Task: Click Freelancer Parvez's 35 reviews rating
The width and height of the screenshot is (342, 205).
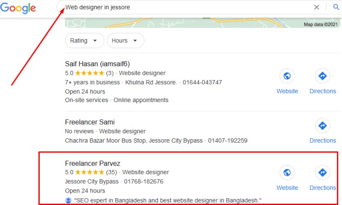Action: pos(89,172)
